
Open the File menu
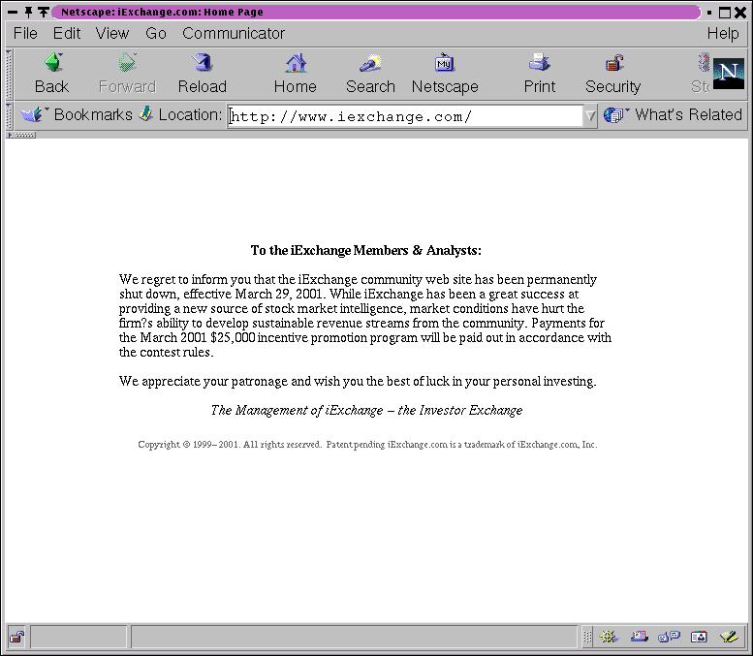[25, 33]
